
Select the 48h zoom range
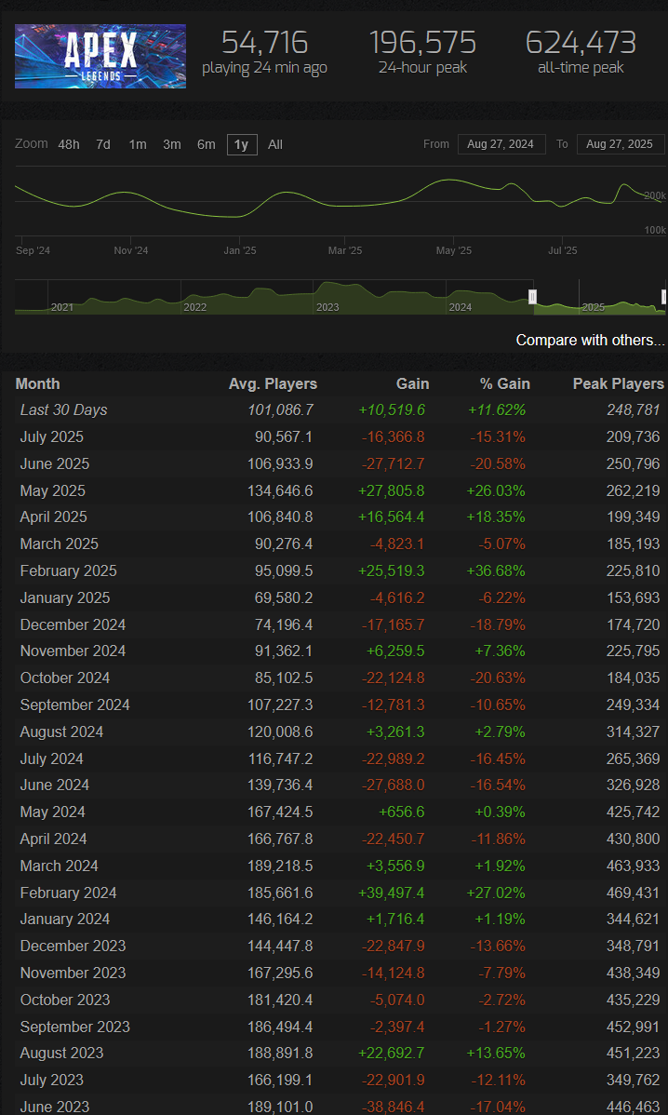point(69,144)
